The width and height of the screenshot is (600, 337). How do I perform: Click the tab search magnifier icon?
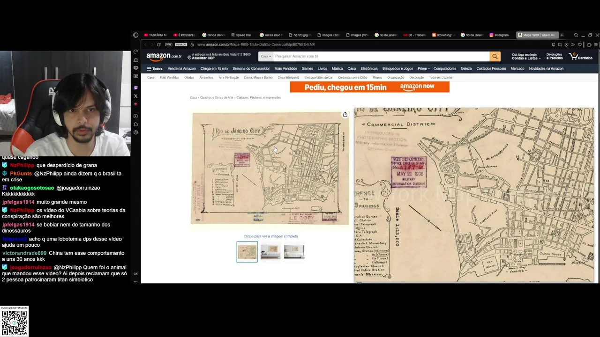pyautogui.click(x=576, y=35)
